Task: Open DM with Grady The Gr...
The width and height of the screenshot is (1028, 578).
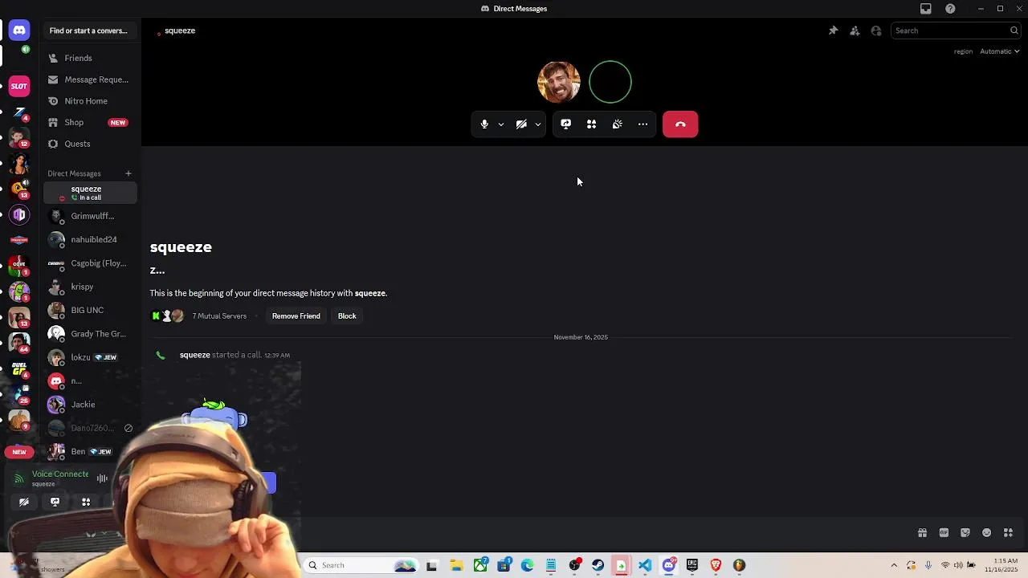Action: 90,334
